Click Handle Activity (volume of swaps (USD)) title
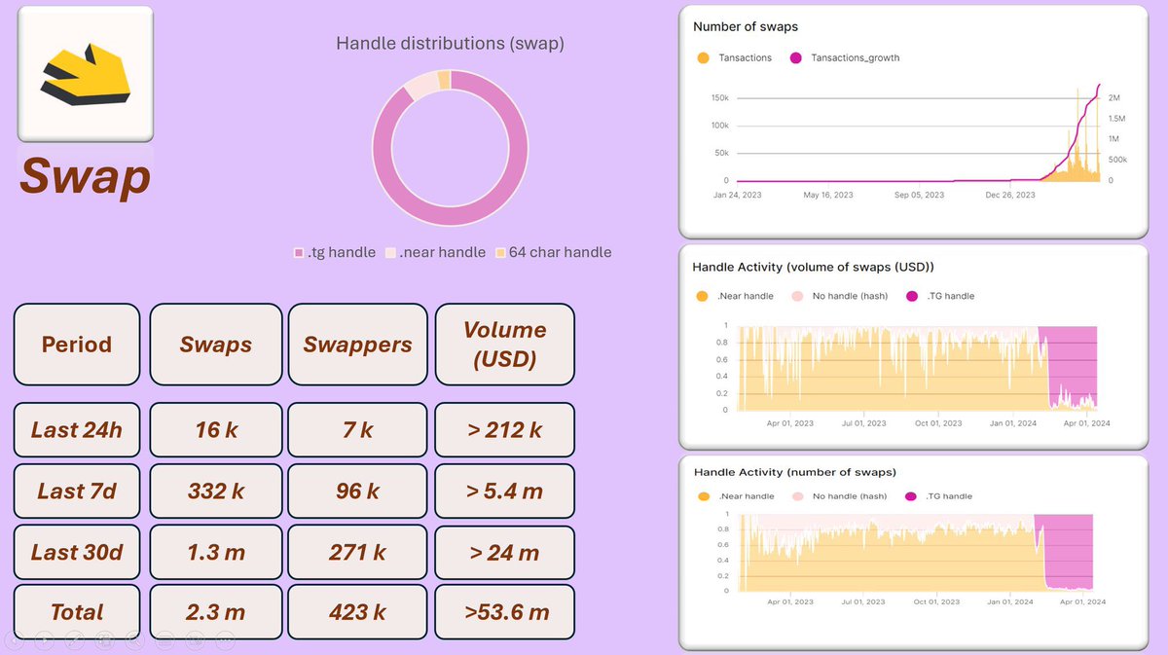Screen dimensions: 1168x655 (813, 266)
